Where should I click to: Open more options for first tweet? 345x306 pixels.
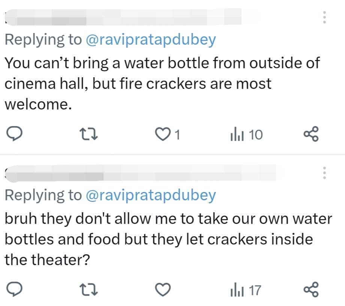tap(324, 17)
